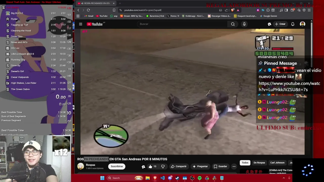
Task: Click the bookmark icon beside the address bar
Action: pyautogui.click(x=114, y=10)
